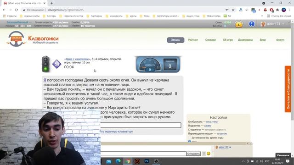Click the errors counter showing 0
Image resolution: width=294 pixels, height=165 pixels.
(170, 65)
